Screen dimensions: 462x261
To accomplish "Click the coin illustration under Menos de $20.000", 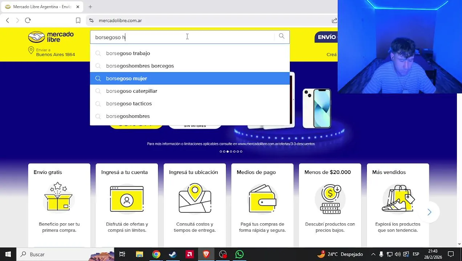I will point(330,199).
